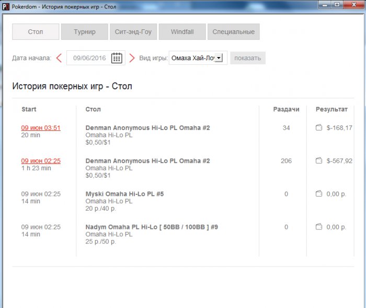Image resolution: width=366 pixels, height=308 pixels.
Task: Click wallet icon in Myski Omaha row
Action: click(x=319, y=194)
